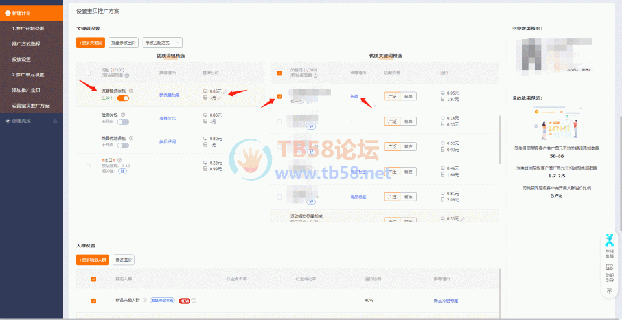The image size is (622, 320).
Task: Enable the 捡漏词包 toggle switch
Action: coord(122,122)
